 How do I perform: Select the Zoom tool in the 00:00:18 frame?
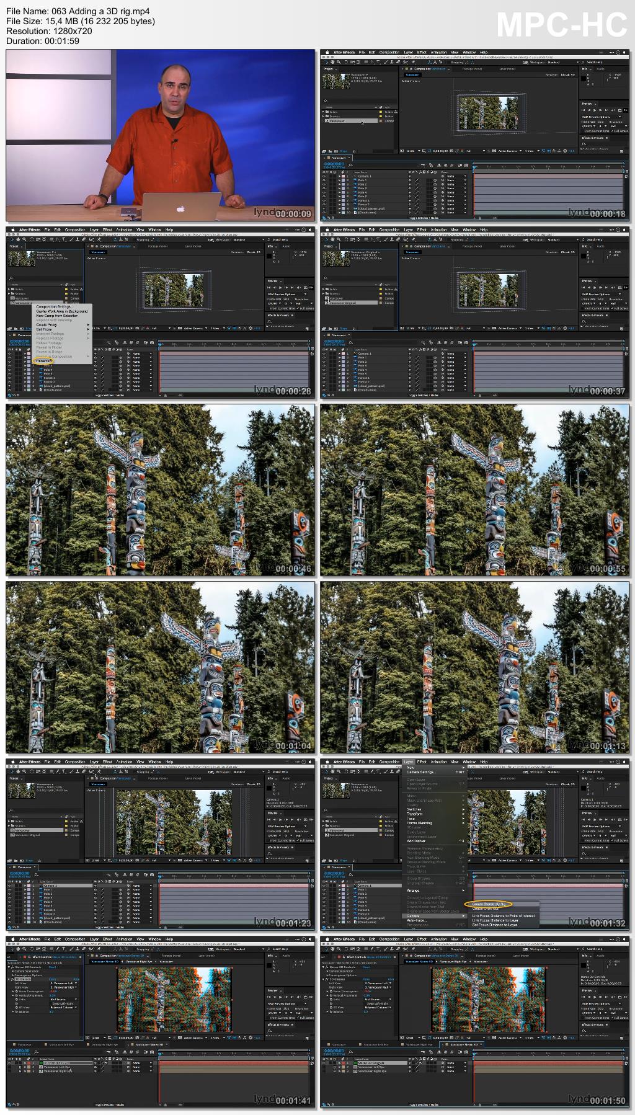(339, 62)
